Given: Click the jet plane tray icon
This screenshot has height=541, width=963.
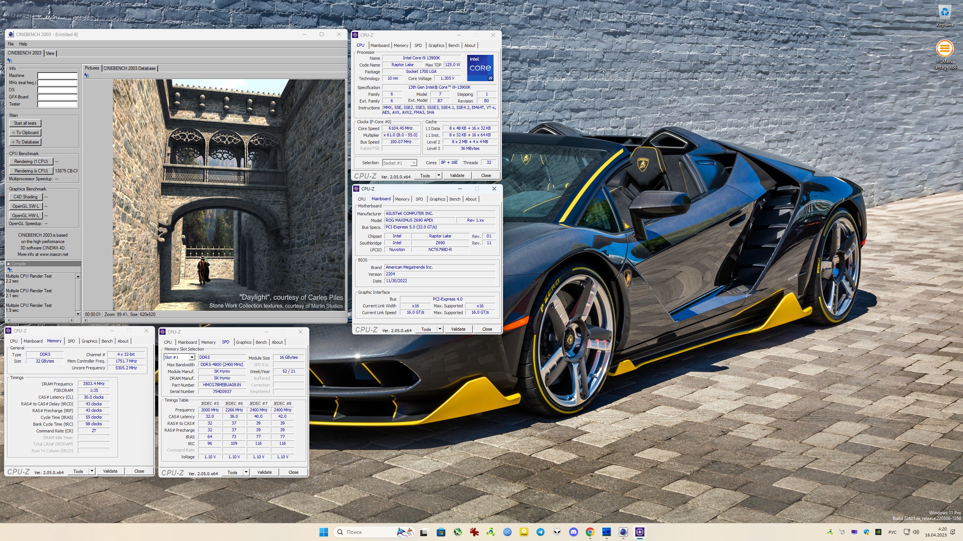Looking at the screenshot, I should (x=842, y=532).
